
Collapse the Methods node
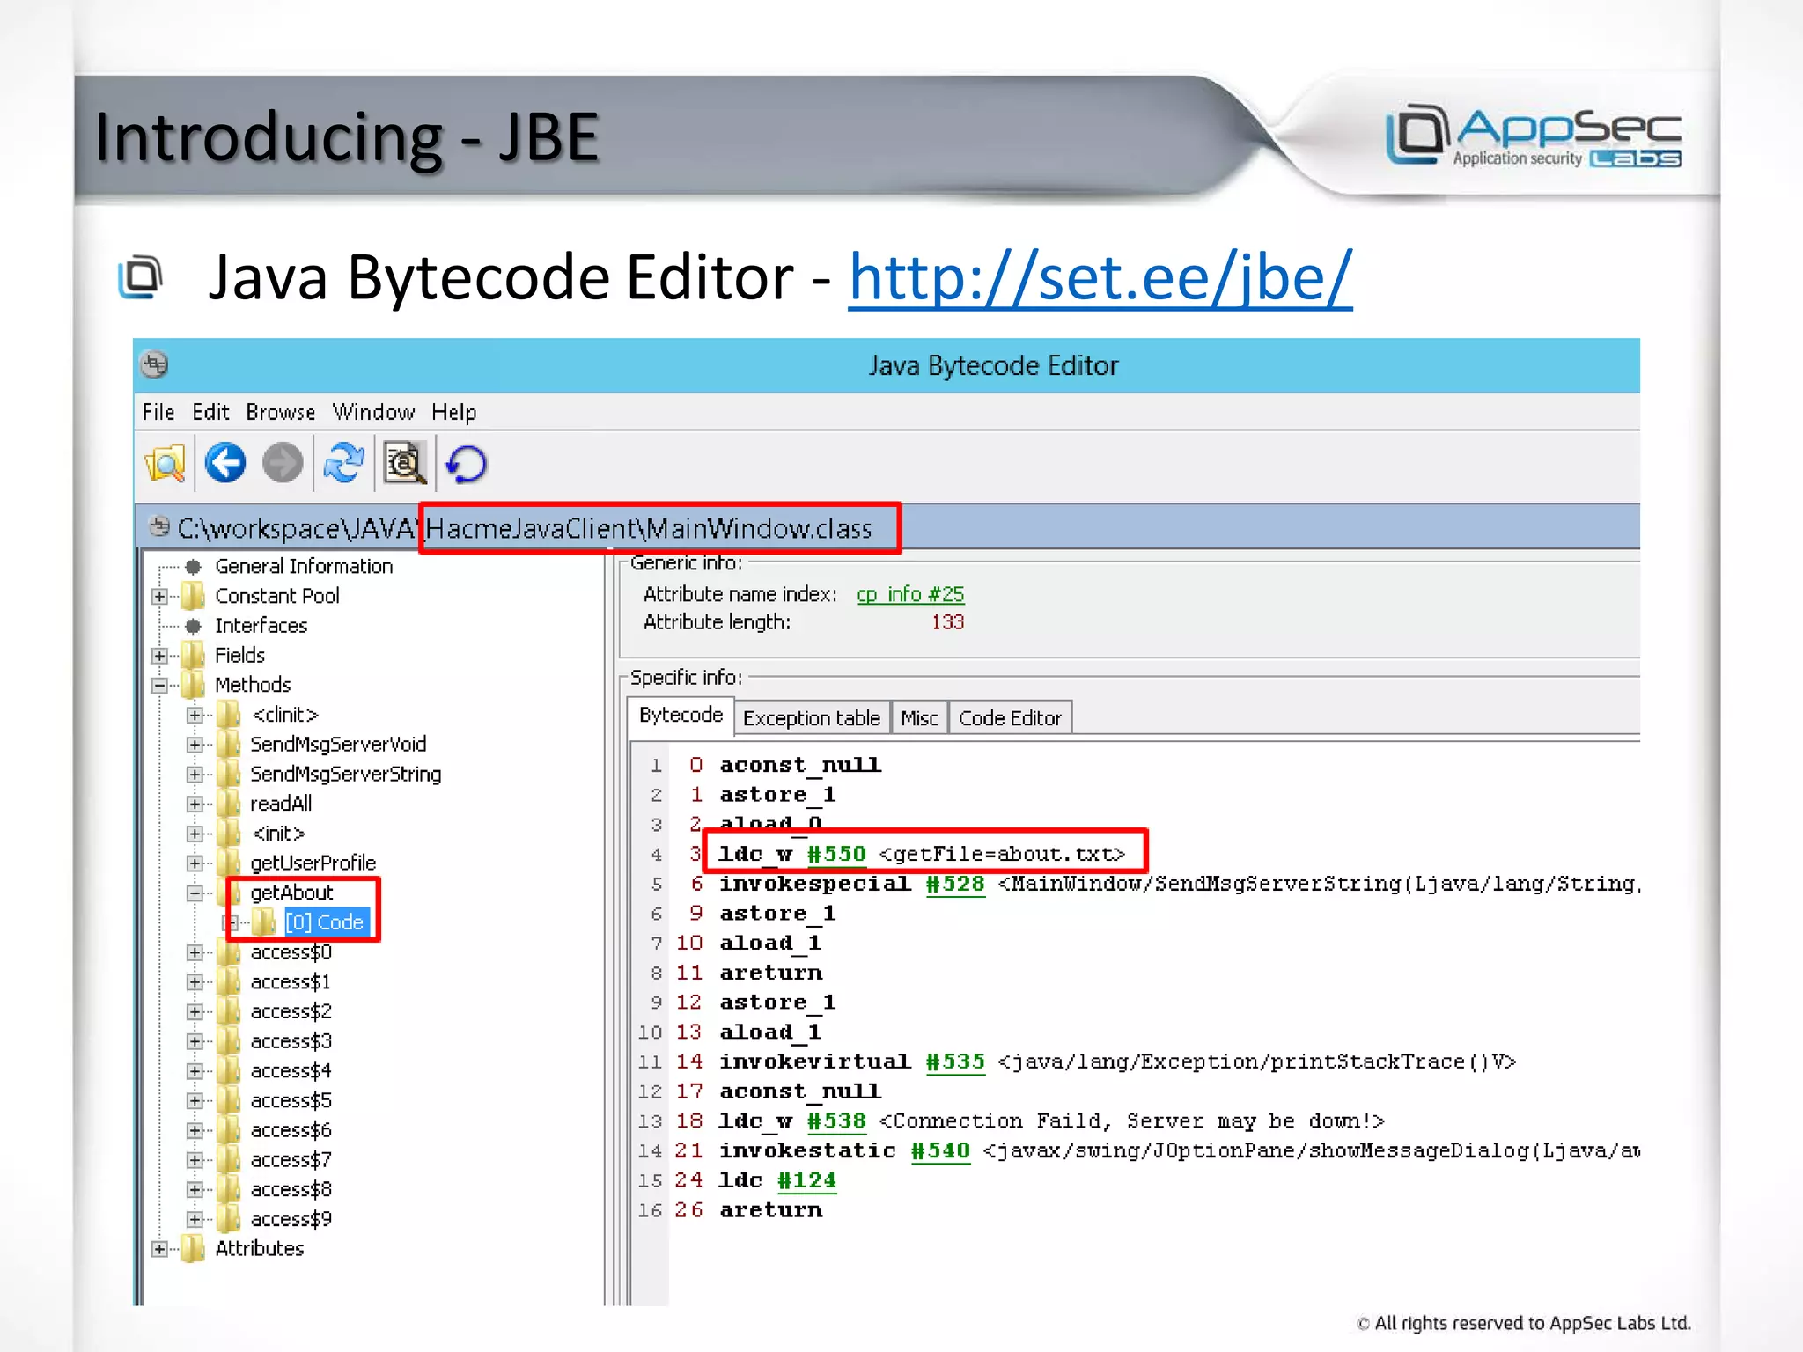159,686
